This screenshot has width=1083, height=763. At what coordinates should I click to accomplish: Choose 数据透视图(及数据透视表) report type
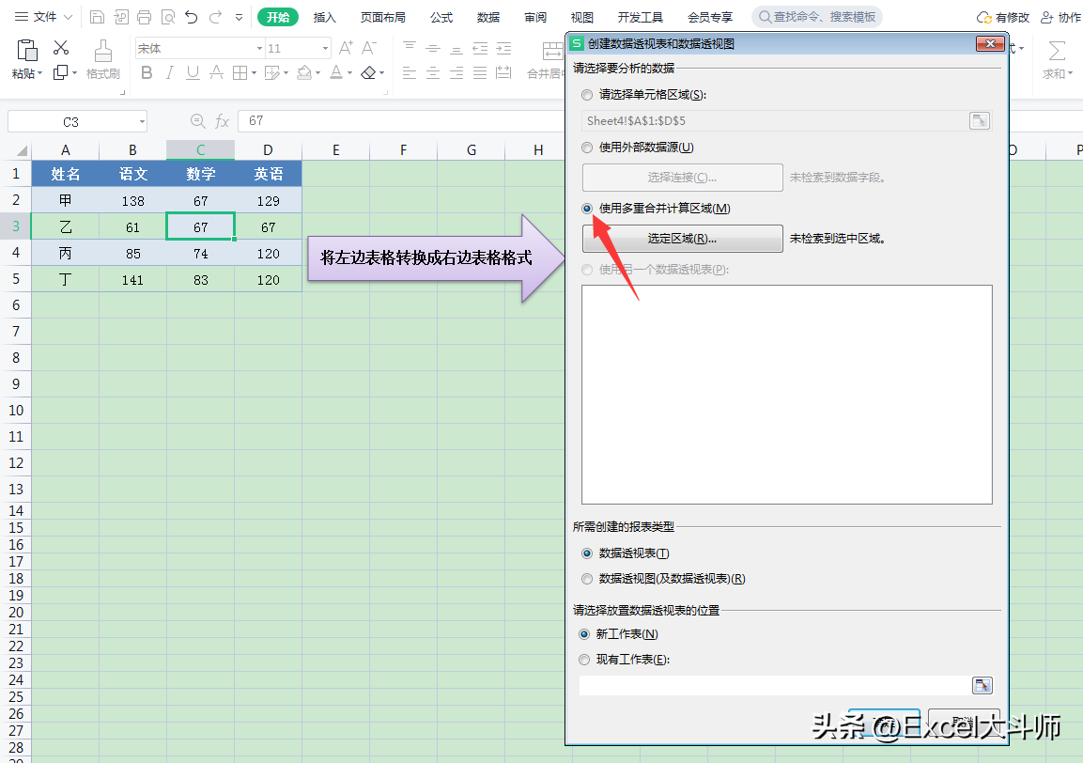pyautogui.click(x=587, y=579)
